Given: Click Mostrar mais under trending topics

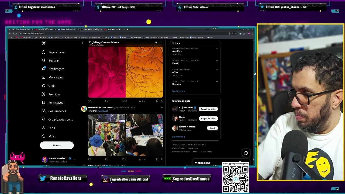Looking at the screenshot, I should [x=178, y=91].
